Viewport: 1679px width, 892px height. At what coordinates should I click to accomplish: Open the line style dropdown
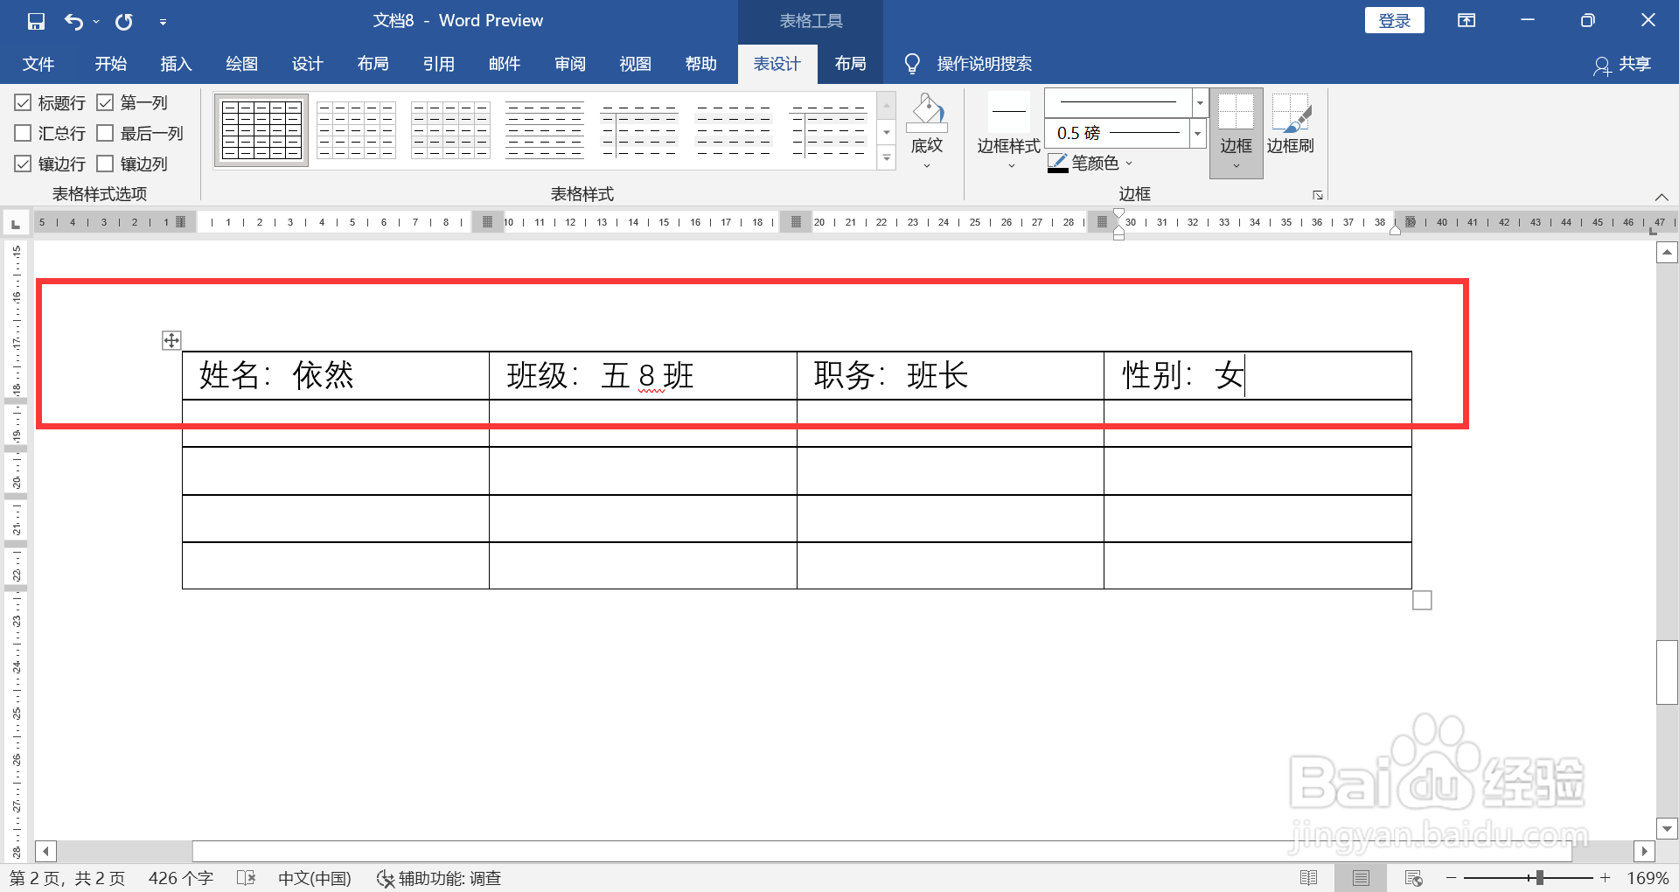point(1200,102)
